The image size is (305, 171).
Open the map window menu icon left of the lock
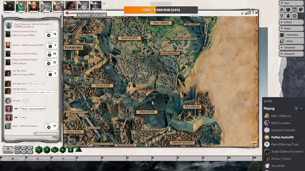click(242, 13)
